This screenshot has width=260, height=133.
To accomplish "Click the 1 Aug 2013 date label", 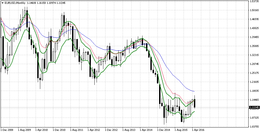I will click(x=129, y=130).
